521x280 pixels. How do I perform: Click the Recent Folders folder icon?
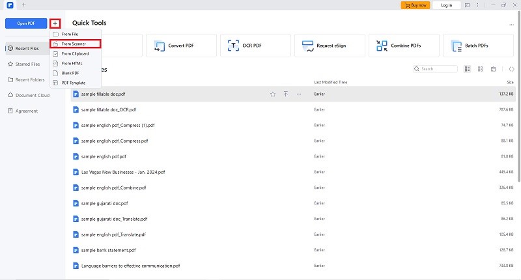(x=10, y=79)
